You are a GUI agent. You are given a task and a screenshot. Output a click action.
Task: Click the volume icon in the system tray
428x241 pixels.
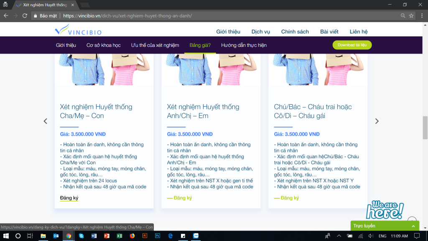371,236
